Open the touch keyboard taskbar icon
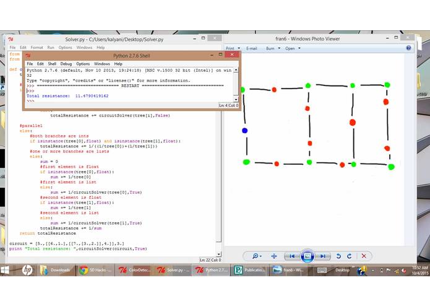 point(322,270)
